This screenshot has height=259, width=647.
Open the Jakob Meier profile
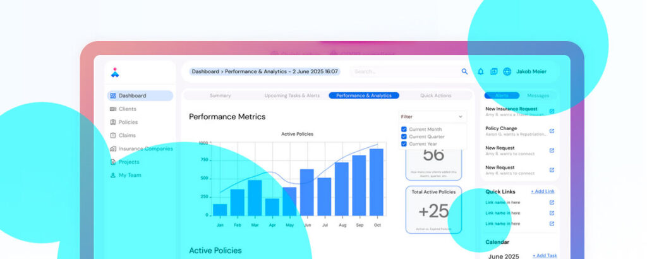point(531,71)
